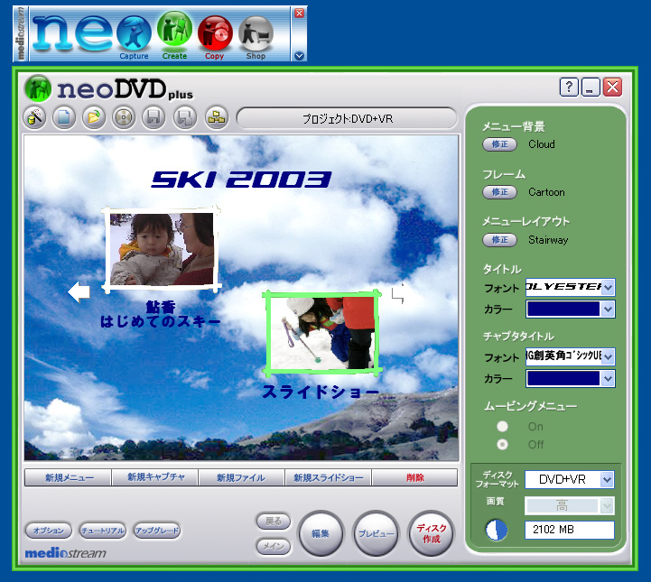Click the Cloud background name text

pos(542,144)
